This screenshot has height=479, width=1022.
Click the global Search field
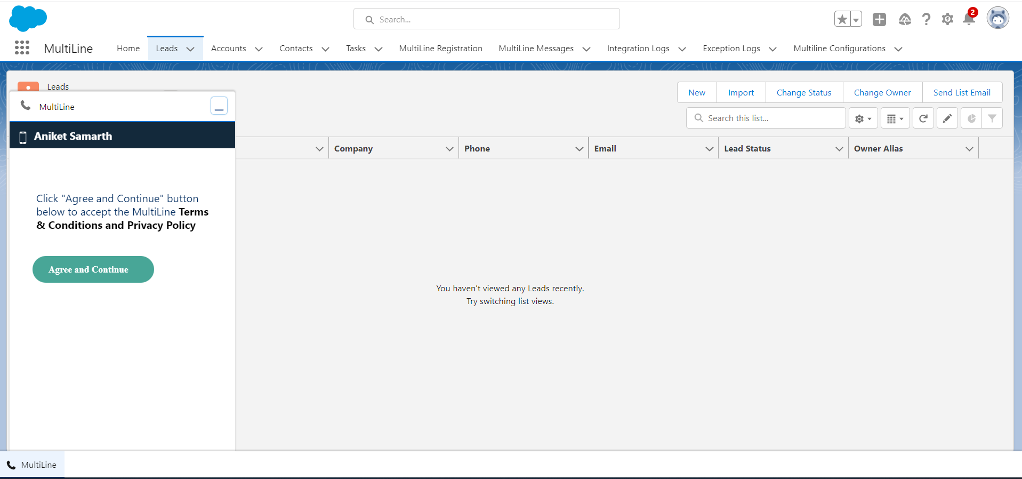pos(487,19)
